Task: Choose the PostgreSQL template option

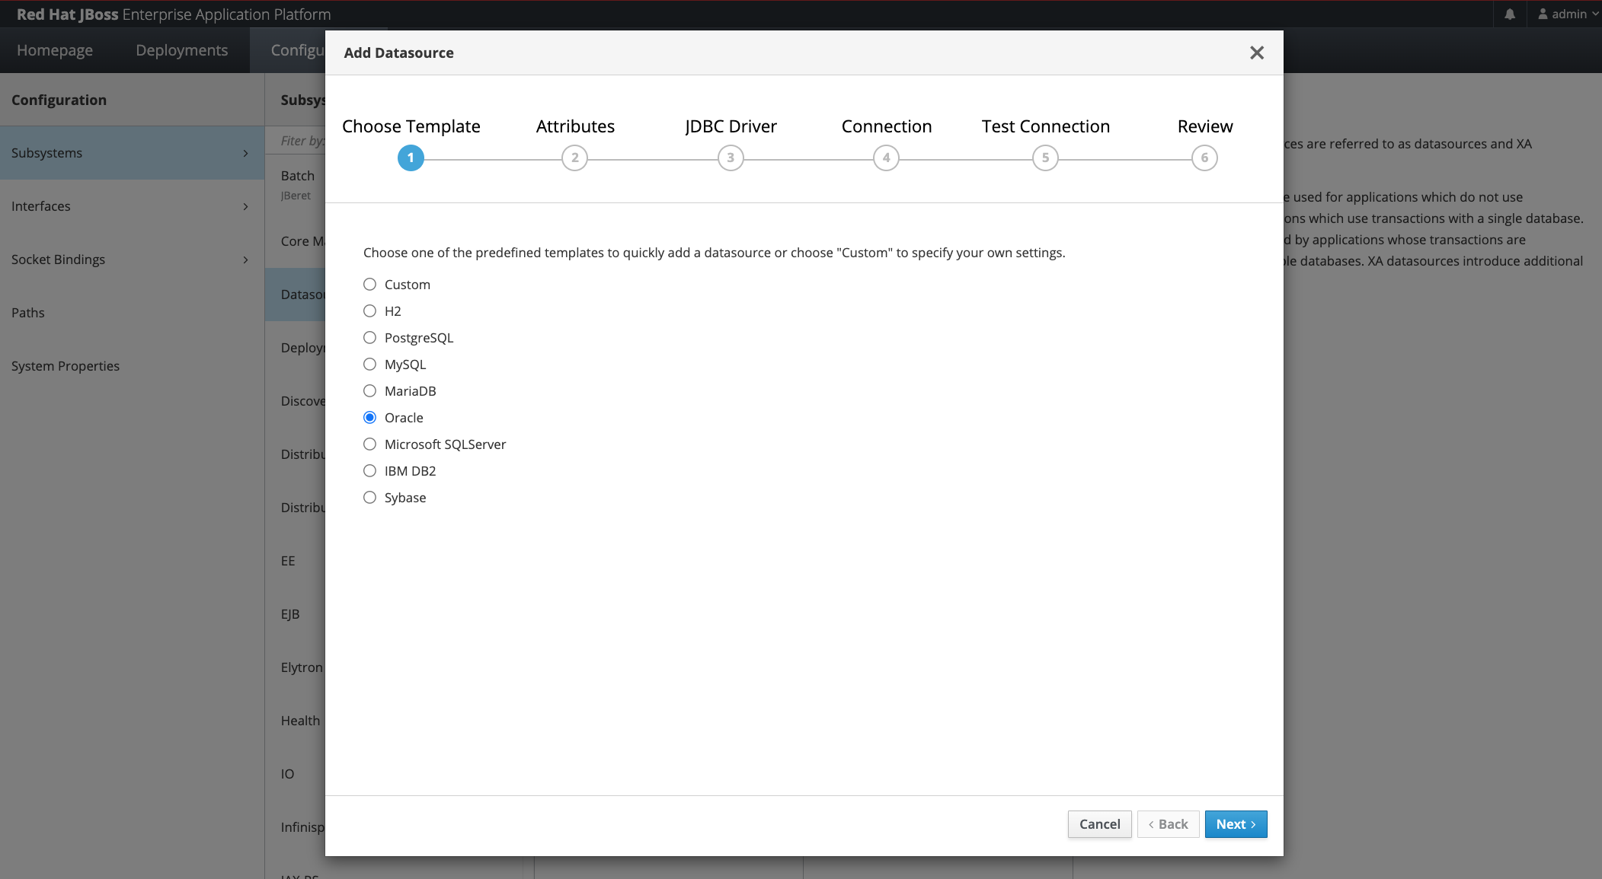Action: click(369, 337)
